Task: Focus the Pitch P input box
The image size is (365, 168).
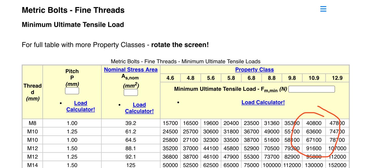Action: (x=72, y=91)
